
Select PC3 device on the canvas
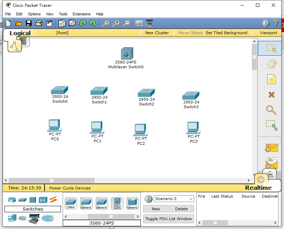tap(193, 128)
